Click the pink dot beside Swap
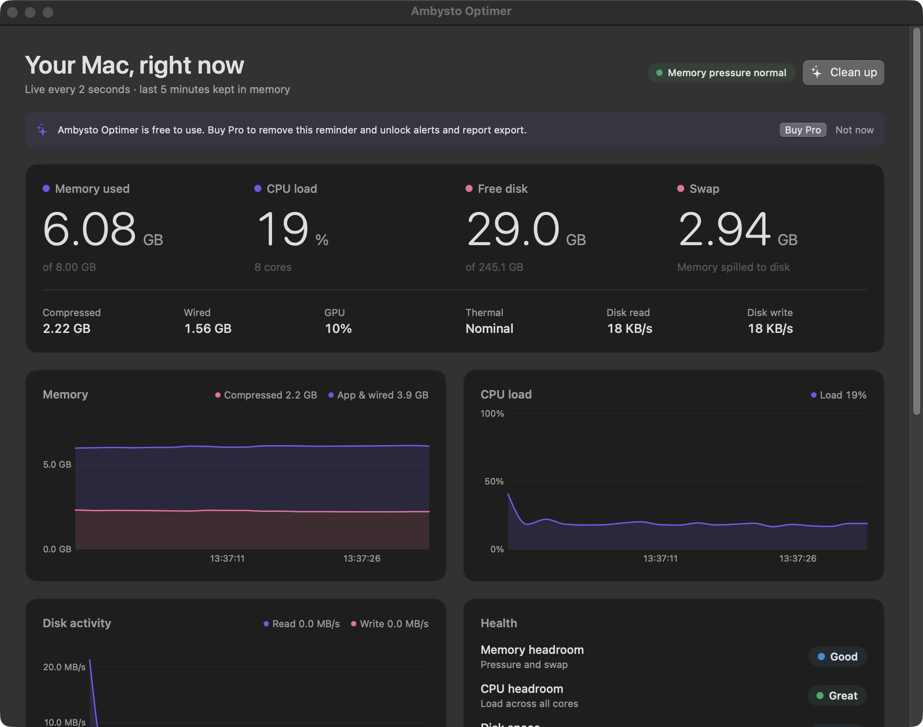Image resolution: width=923 pixels, height=727 pixels. pos(681,188)
